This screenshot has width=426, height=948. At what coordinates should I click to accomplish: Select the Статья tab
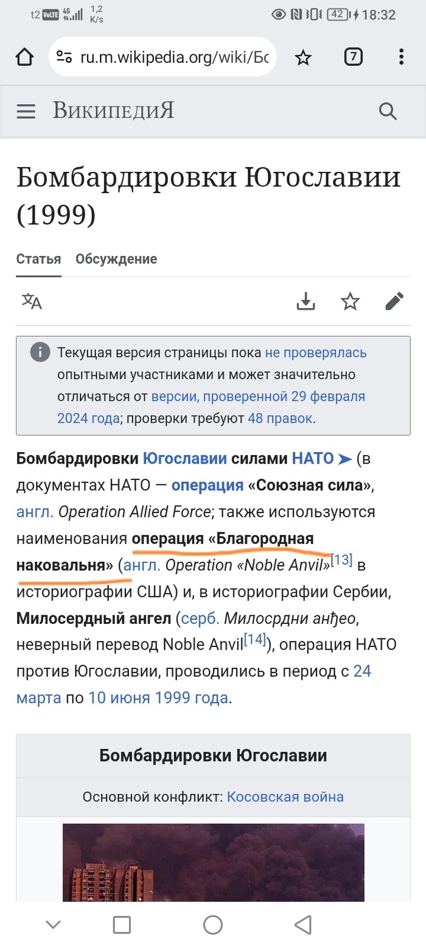pyautogui.click(x=38, y=259)
